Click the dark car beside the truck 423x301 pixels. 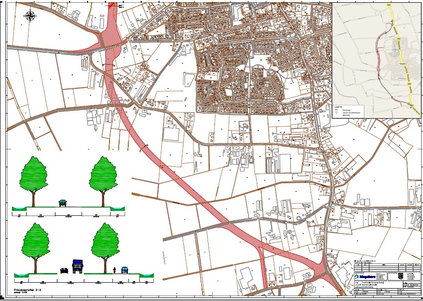coord(65,271)
